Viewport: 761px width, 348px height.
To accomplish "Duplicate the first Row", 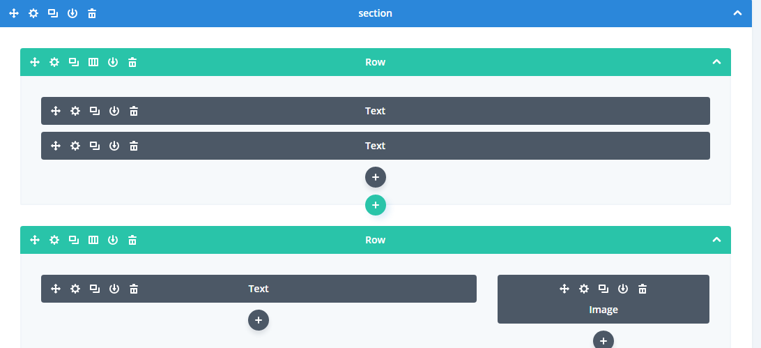I will 74,62.
